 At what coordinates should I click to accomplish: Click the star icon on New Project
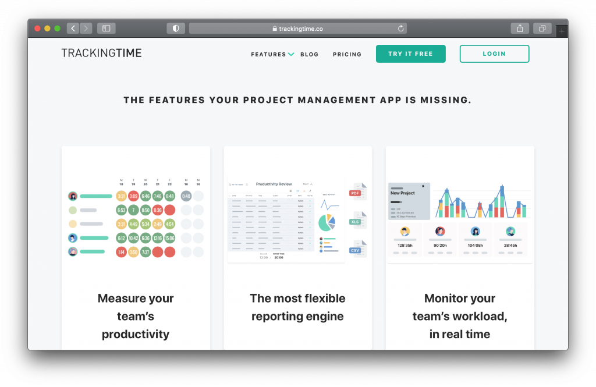[x=423, y=186]
